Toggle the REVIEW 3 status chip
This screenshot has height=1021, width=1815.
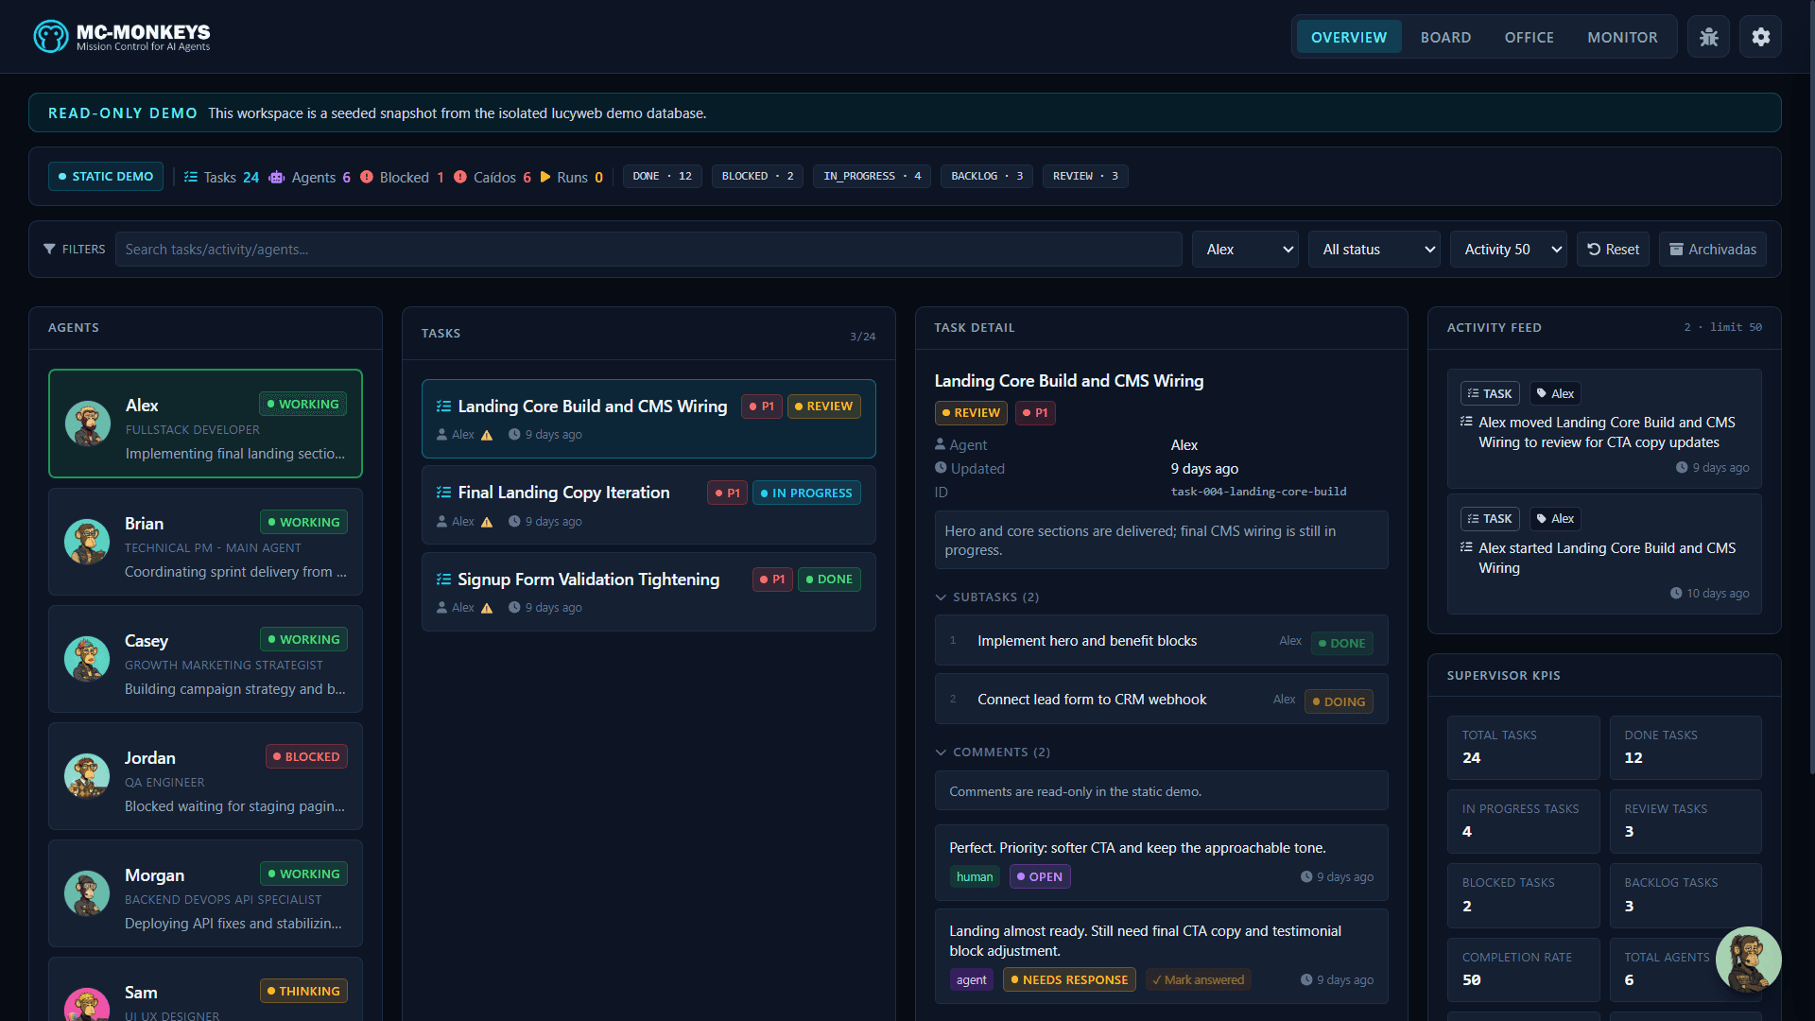(1084, 177)
